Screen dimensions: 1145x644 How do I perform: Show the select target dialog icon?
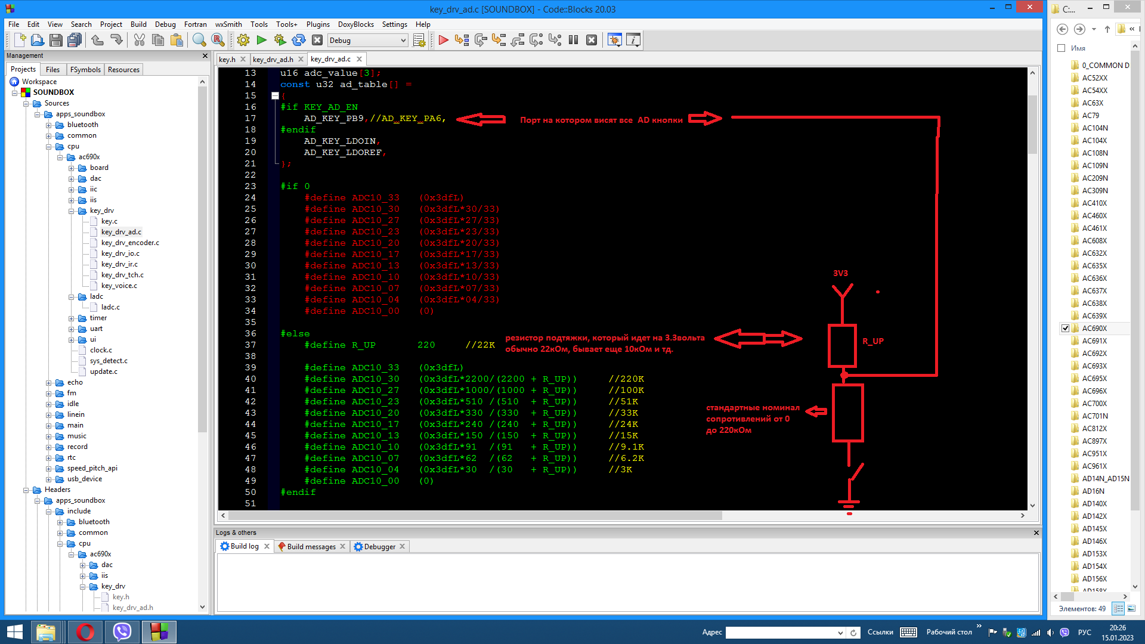[x=419, y=40]
